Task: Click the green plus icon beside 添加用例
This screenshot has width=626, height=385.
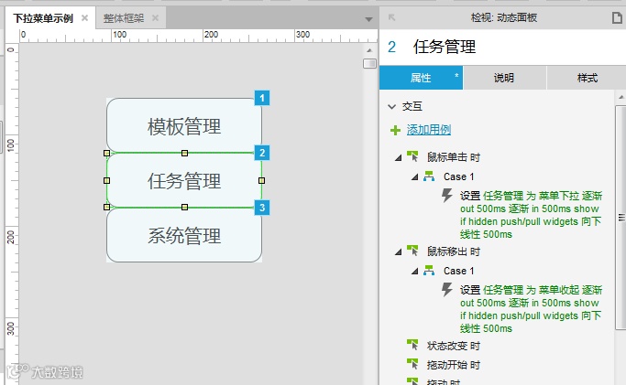Action: click(395, 130)
